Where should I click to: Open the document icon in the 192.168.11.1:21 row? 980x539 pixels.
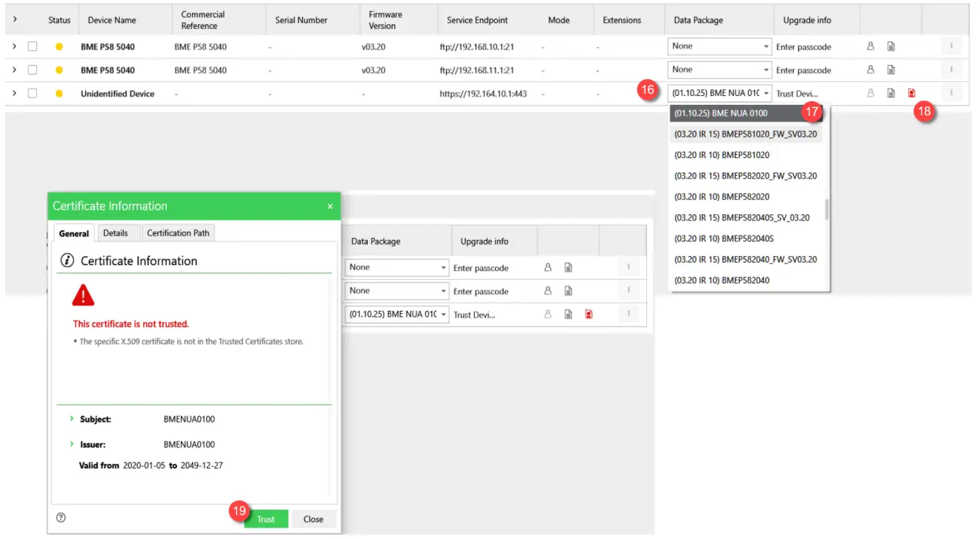[891, 70]
